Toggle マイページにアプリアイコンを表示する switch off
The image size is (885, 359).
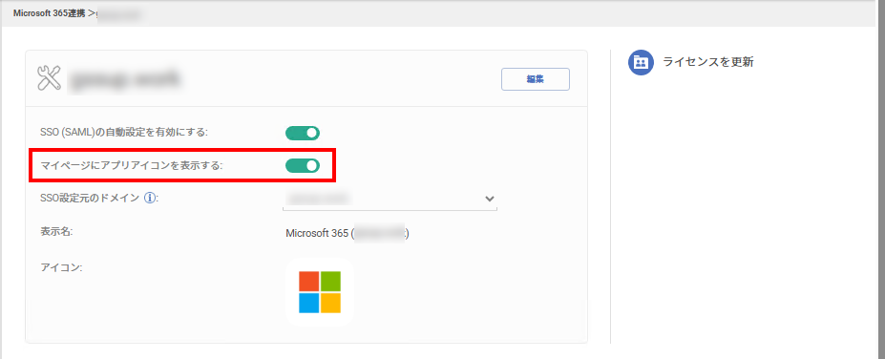pos(303,165)
